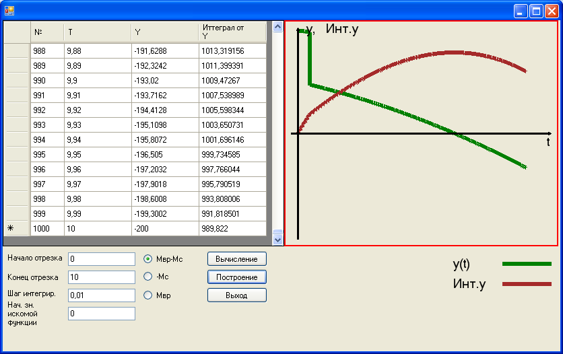The height and width of the screenshot is (354, 563).
Task: Select cell with integral 1005,598344
Action: pyautogui.click(x=232, y=110)
